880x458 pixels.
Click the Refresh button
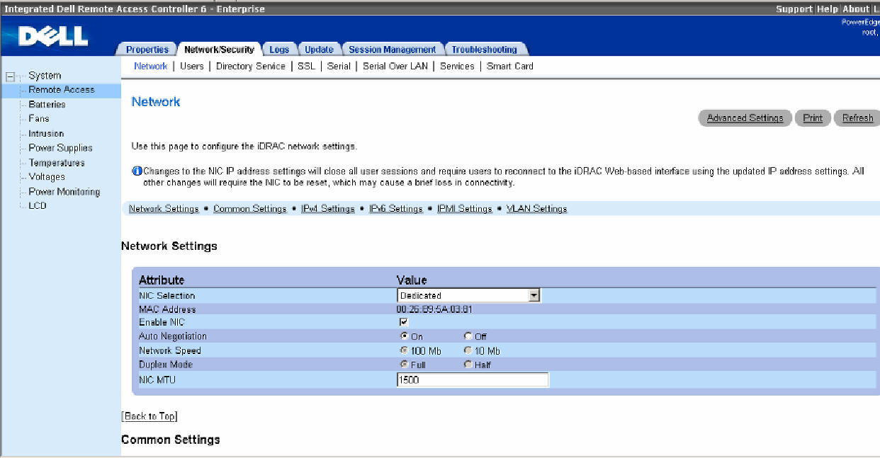click(x=857, y=118)
